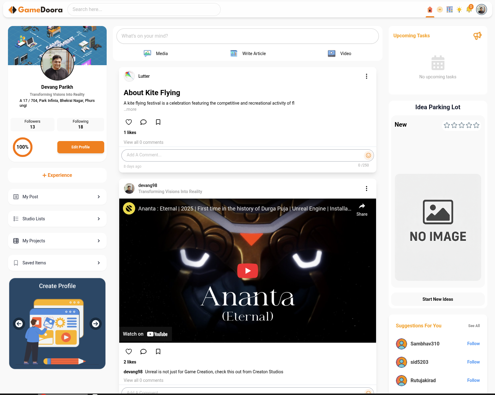The width and height of the screenshot is (495, 395).
Task: Click Rutujakirad's avatar in suggestions
Action: click(x=402, y=381)
